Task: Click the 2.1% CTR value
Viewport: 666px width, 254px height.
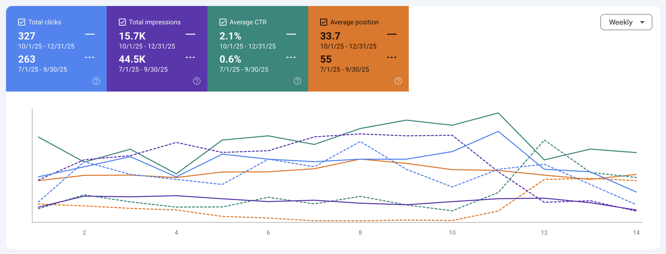Action: [230, 36]
